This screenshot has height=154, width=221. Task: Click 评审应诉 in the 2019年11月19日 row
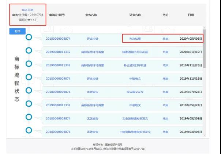tap(93, 79)
